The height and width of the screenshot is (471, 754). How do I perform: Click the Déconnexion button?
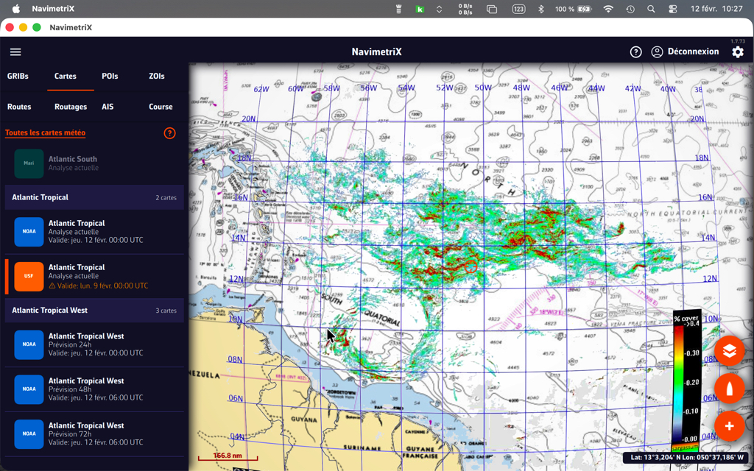tap(685, 52)
